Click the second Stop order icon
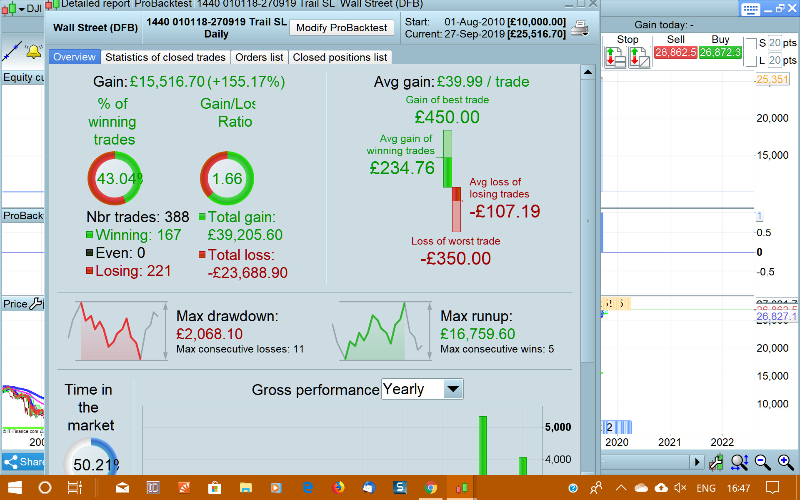The image size is (800, 500). tap(639, 57)
